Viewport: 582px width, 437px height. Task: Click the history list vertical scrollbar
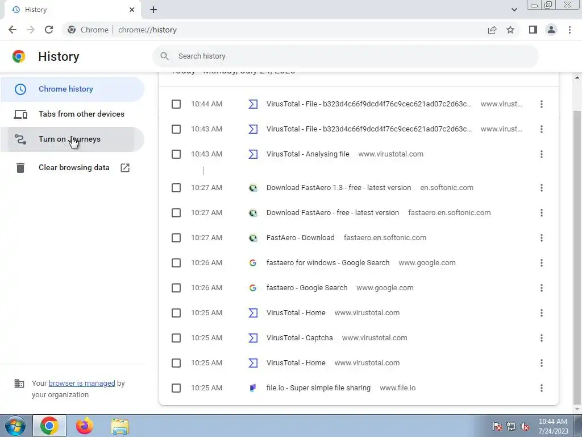coord(577,257)
